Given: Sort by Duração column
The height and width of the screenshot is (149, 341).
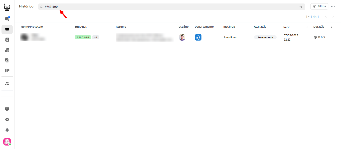Looking at the screenshot, I should [x=319, y=27].
